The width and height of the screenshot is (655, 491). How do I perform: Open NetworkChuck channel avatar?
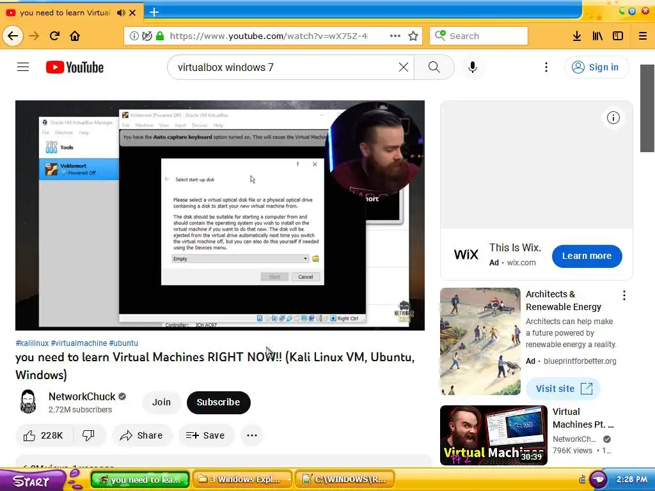(28, 401)
